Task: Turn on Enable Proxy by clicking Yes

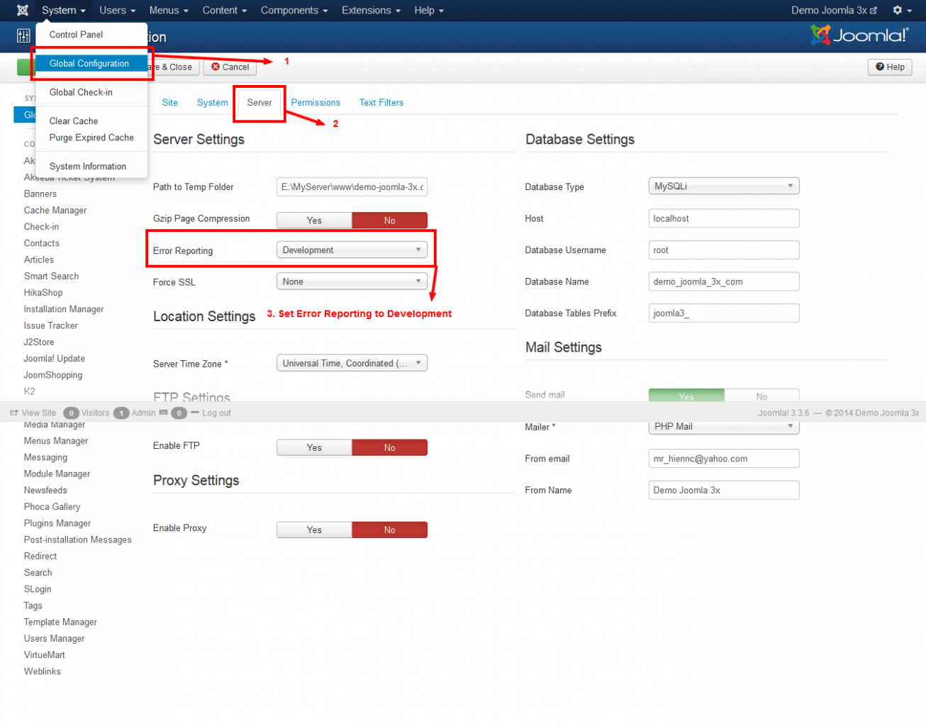Action: pyautogui.click(x=314, y=530)
